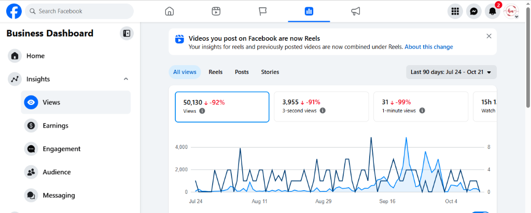The image size is (531, 213).
Task: Open Messaging in the sidebar
Action: click(x=76, y=195)
